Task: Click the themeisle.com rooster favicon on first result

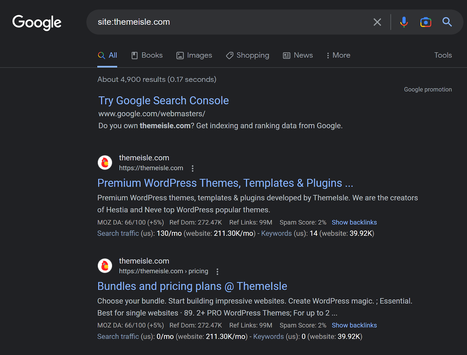Action: point(104,162)
